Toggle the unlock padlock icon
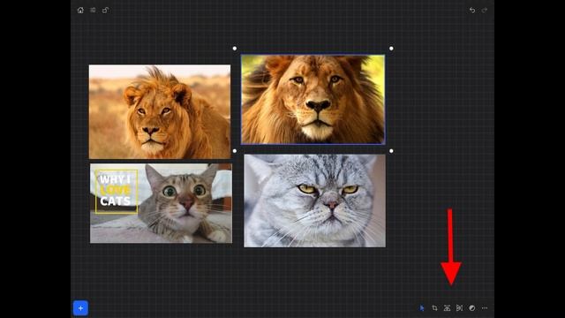 coord(105,10)
